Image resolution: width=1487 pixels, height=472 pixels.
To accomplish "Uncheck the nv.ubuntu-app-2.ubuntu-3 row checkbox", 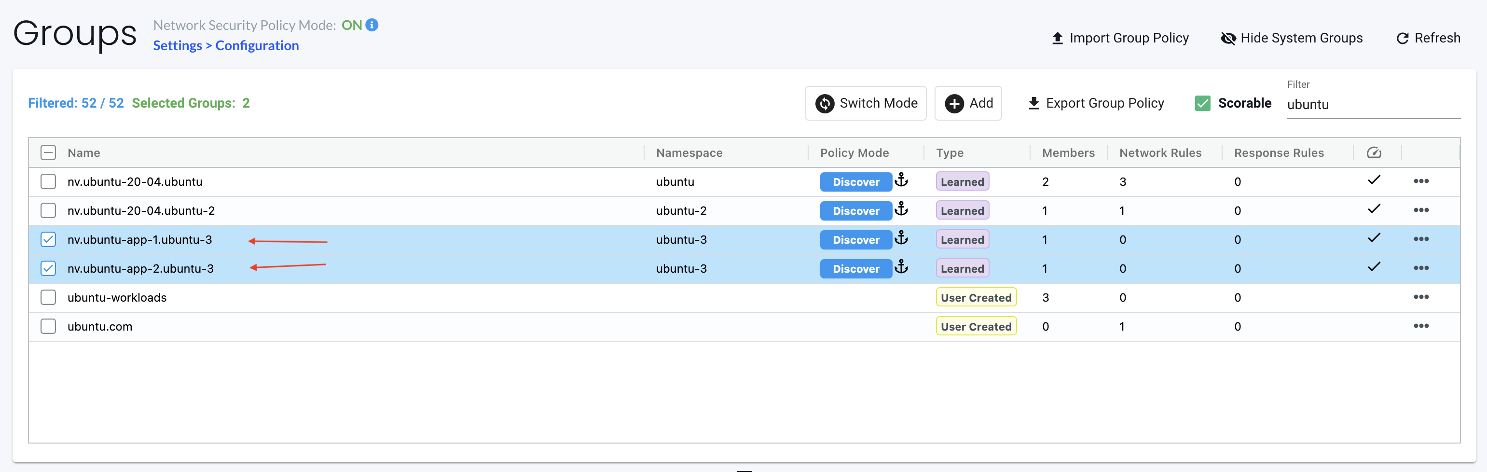I will point(48,268).
